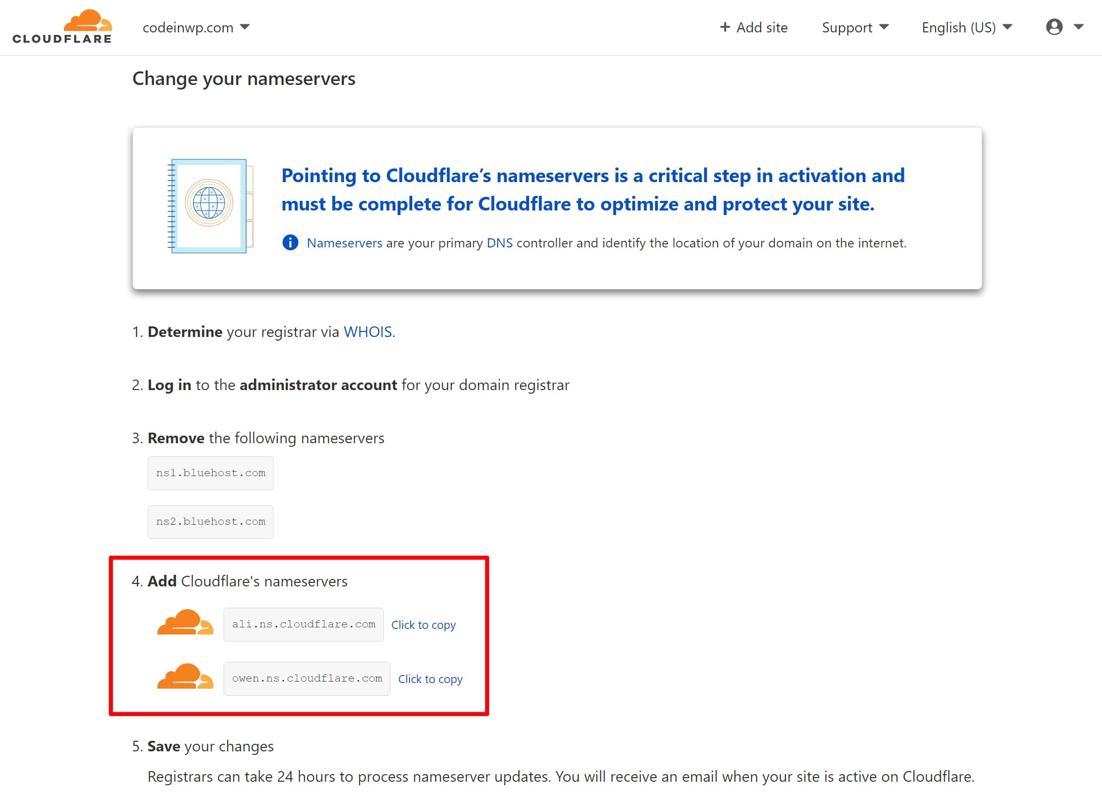This screenshot has width=1102, height=804.
Task: Click Add site in the top navigation
Action: coord(761,27)
